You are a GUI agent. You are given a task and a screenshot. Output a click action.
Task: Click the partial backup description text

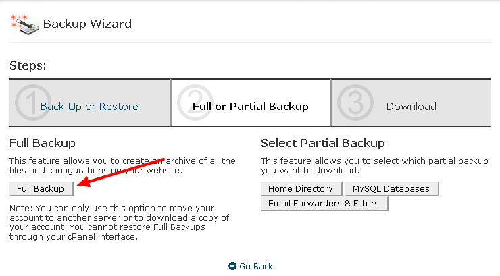374,165
